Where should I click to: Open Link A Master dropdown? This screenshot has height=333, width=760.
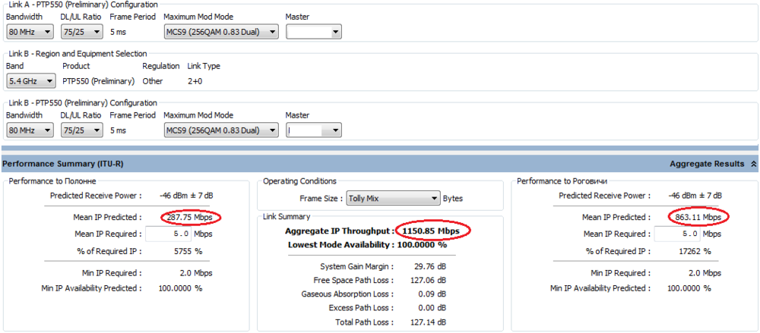[x=313, y=32]
